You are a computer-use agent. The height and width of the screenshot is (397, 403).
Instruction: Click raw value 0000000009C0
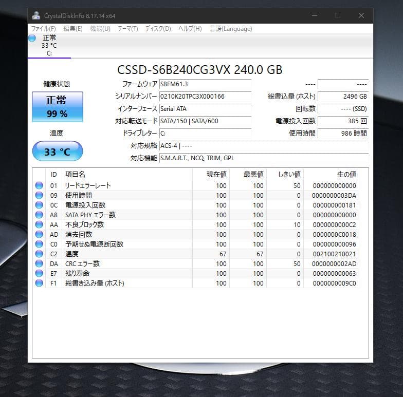334,283
